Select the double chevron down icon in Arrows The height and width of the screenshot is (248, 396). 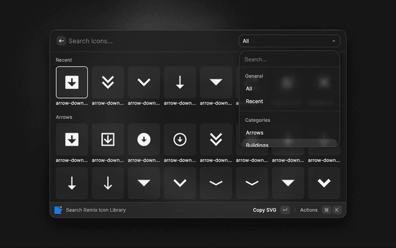click(216, 139)
